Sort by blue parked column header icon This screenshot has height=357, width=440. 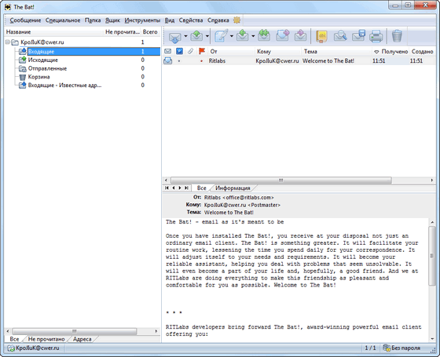pyautogui.click(x=179, y=51)
